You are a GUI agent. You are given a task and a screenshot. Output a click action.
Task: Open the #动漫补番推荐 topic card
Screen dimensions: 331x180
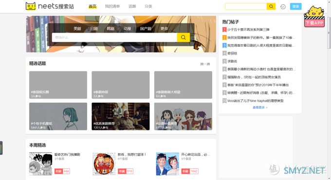coord(183,116)
